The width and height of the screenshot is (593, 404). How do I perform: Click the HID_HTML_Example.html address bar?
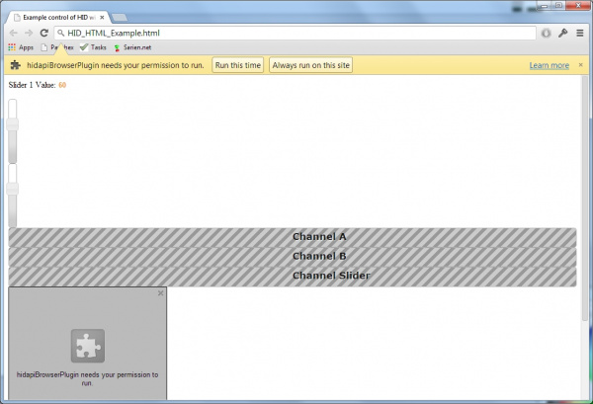(296, 33)
